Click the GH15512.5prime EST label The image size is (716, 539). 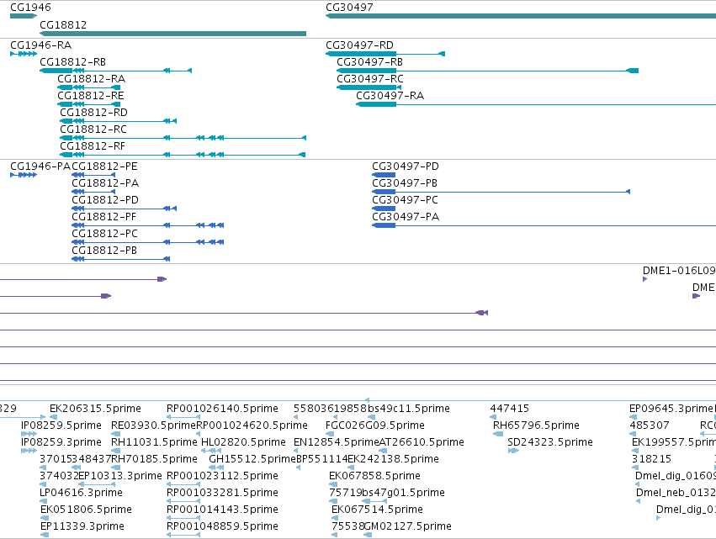tap(252, 459)
